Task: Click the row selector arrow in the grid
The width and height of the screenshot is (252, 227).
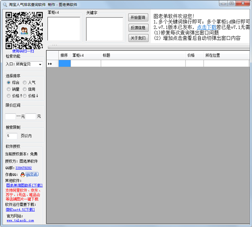Action: click(x=50, y=64)
